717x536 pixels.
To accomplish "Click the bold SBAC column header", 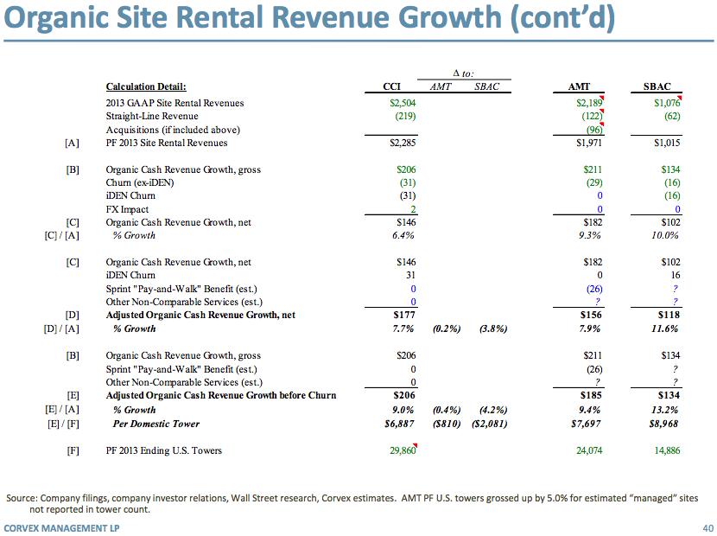I will click(x=659, y=86).
